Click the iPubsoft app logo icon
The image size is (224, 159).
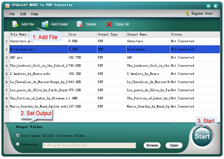click(7, 5)
